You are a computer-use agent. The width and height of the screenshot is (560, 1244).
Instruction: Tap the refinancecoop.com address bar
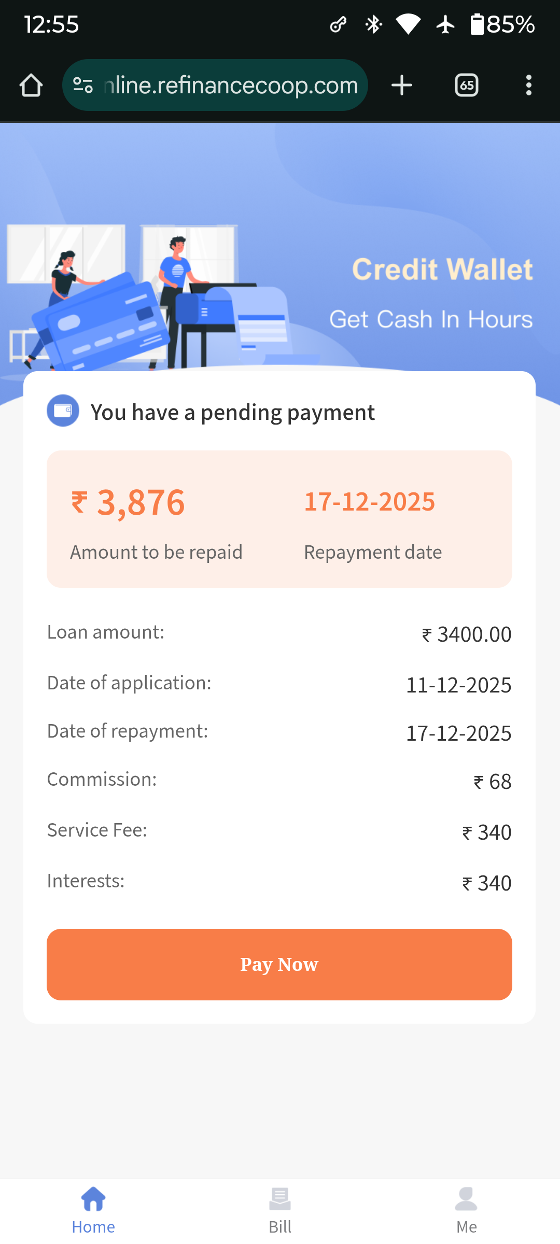pos(231,85)
